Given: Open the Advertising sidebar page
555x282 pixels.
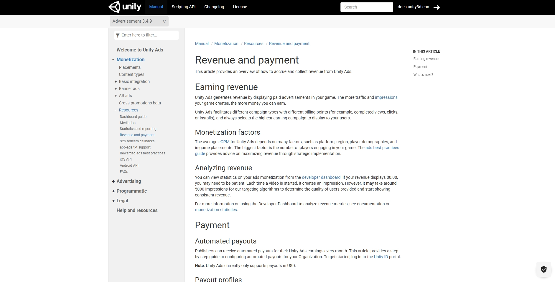Looking at the screenshot, I should 129,181.
